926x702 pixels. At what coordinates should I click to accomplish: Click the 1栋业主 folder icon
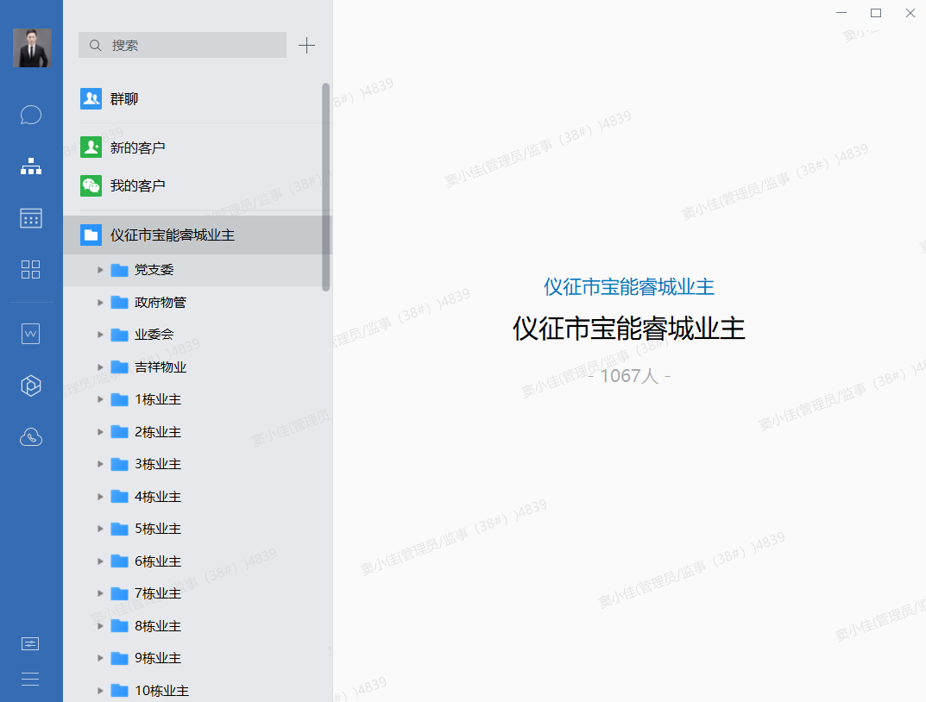tap(120, 399)
